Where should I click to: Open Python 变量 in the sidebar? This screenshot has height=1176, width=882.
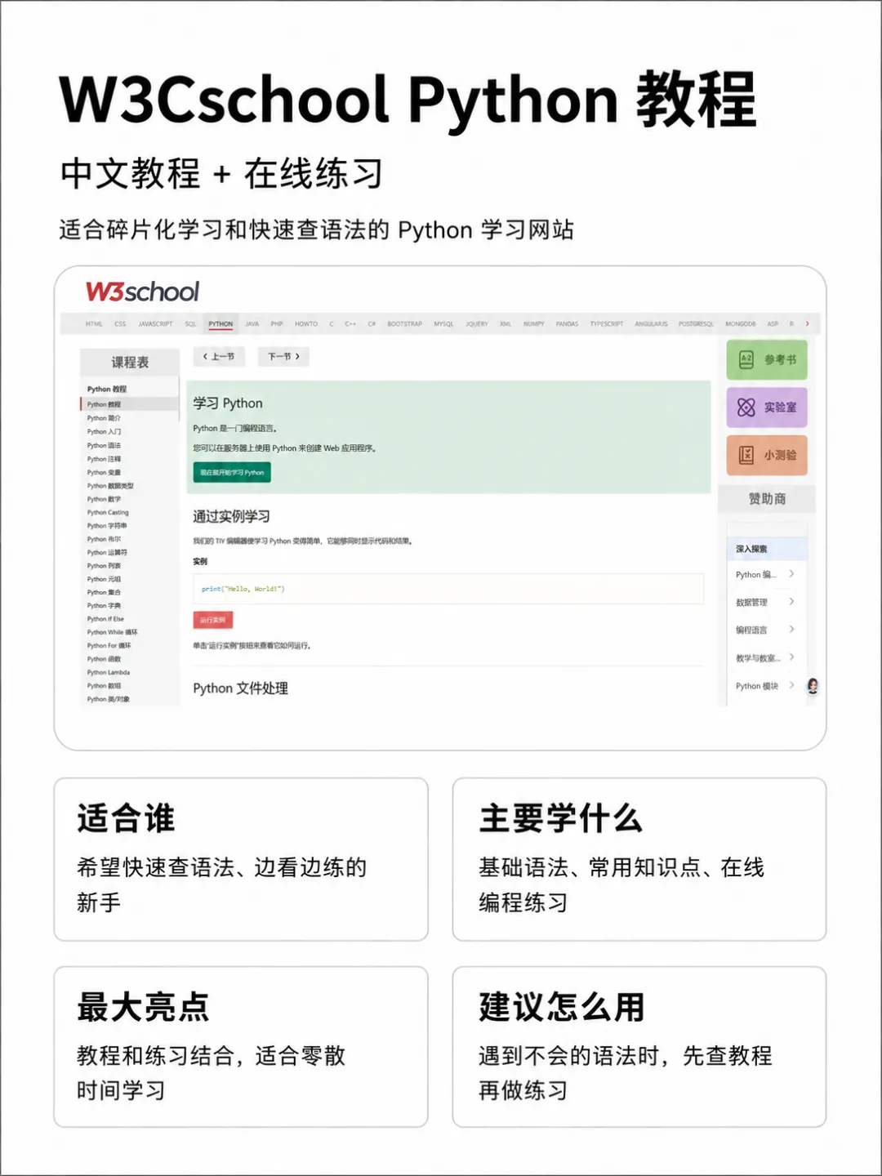click(x=104, y=472)
